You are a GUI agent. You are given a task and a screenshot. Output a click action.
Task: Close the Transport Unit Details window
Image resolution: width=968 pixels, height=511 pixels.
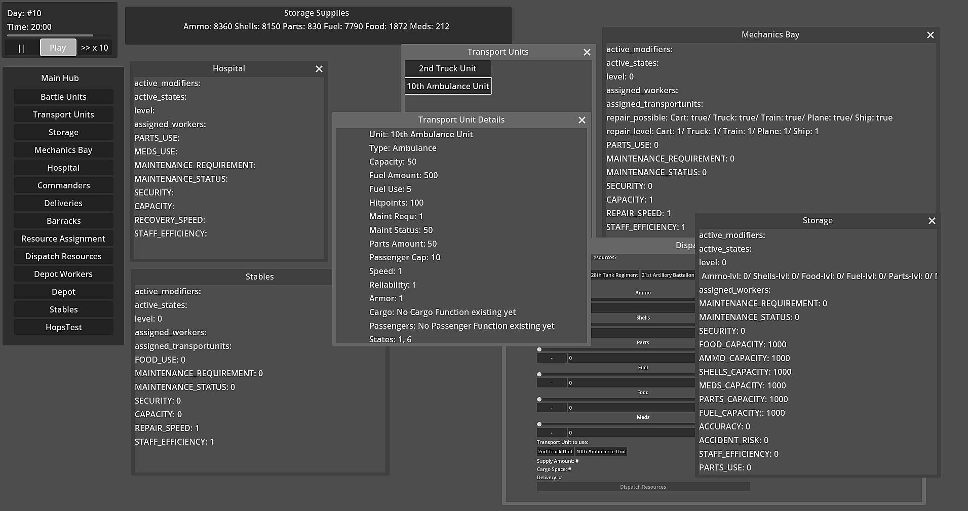(x=582, y=120)
